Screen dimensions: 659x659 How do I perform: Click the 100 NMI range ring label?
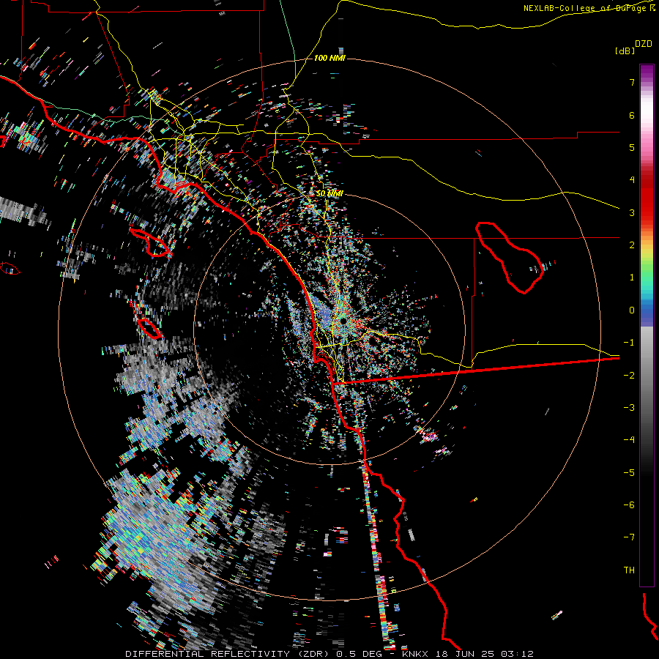[329, 58]
